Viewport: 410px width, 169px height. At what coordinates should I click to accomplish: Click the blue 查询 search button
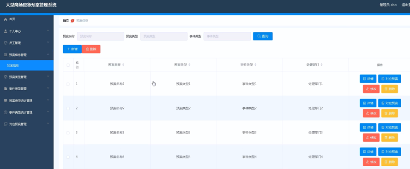(x=263, y=36)
